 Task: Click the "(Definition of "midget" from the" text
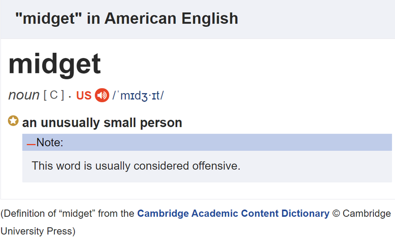(x=68, y=213)
